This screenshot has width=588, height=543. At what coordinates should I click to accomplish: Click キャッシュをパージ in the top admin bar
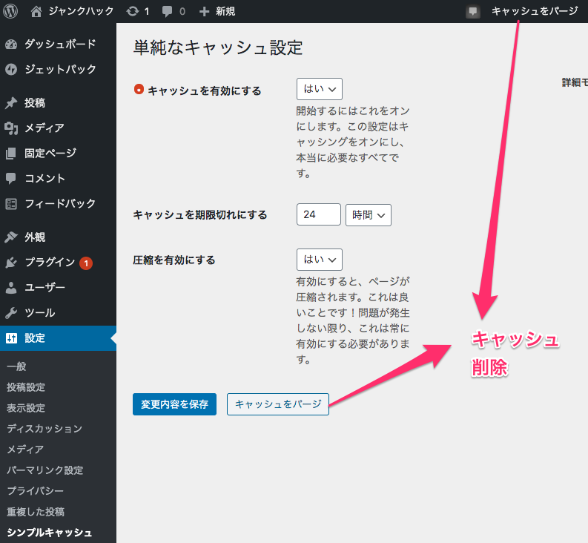tap(534, 11)
